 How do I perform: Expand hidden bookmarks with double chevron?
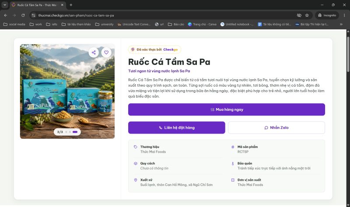point(341,25)
